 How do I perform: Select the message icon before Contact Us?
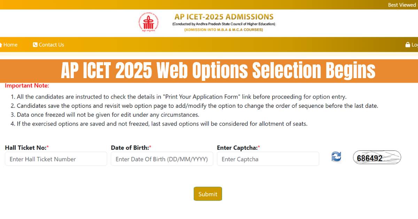coord(35,45)
